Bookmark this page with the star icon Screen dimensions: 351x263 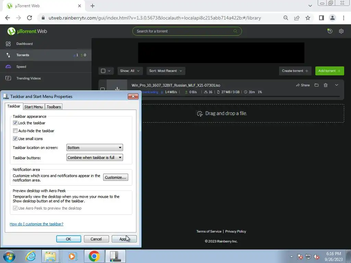(x=308, y=18)
